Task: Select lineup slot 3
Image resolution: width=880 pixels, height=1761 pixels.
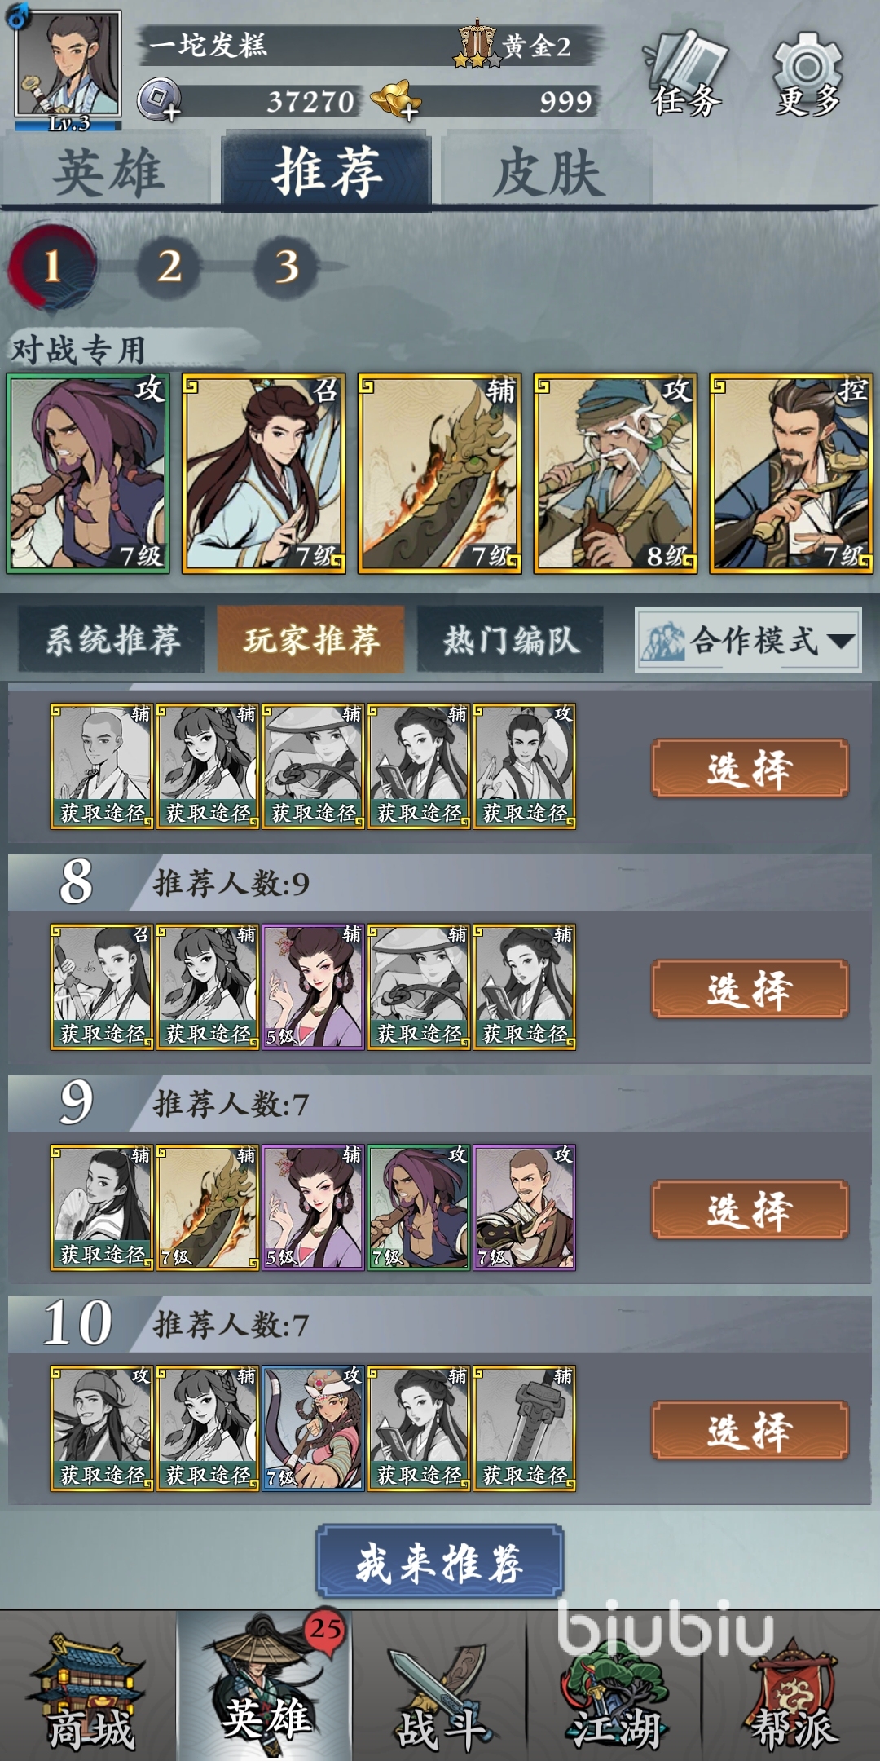Action: [x=286, y=267]
